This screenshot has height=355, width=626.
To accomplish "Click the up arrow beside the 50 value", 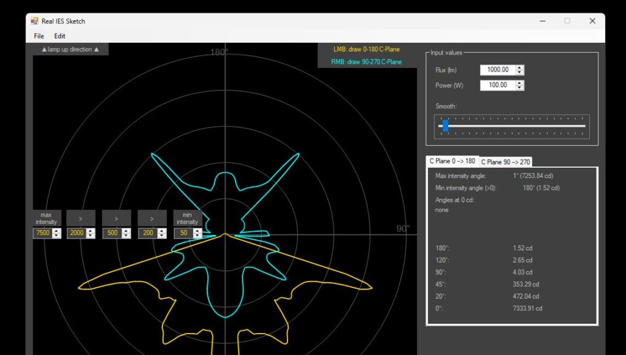I will 197,231.
